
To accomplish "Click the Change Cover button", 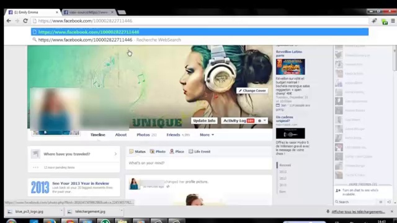I will 252,90.
